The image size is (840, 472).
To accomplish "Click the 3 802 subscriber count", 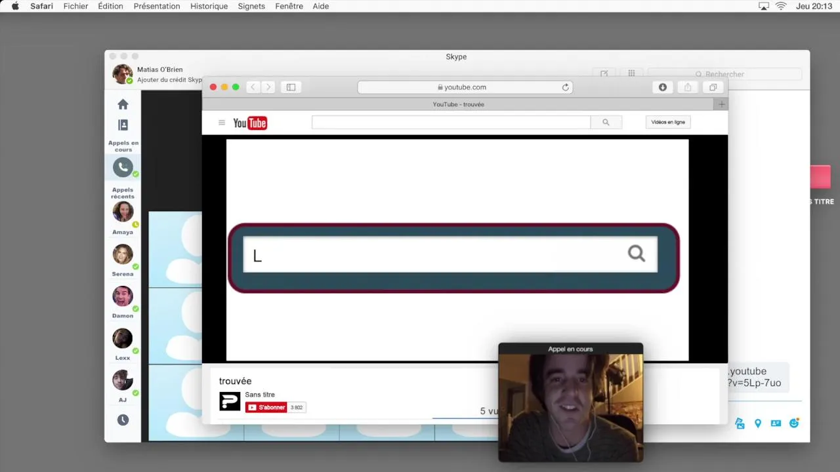I will tap(297, 407).
